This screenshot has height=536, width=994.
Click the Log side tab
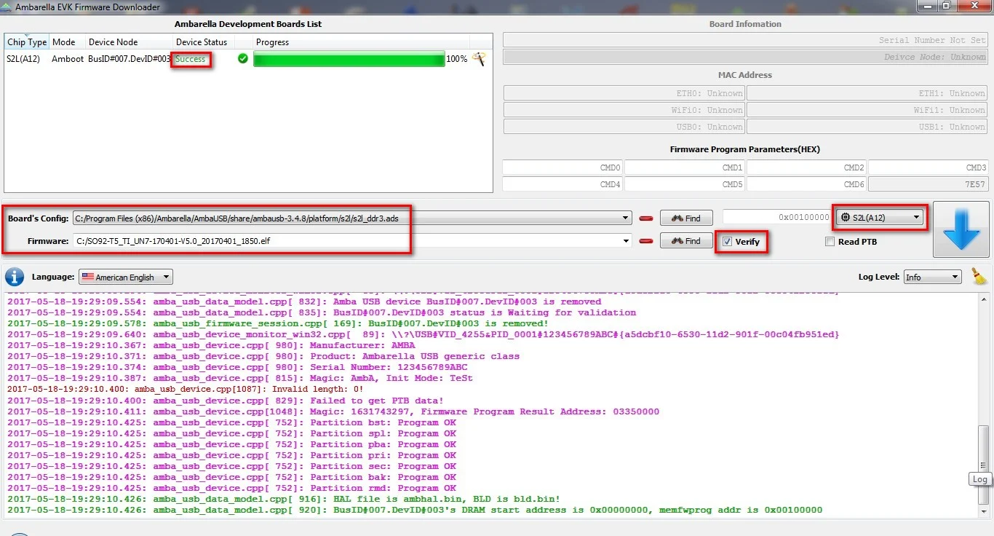[980, 479]
